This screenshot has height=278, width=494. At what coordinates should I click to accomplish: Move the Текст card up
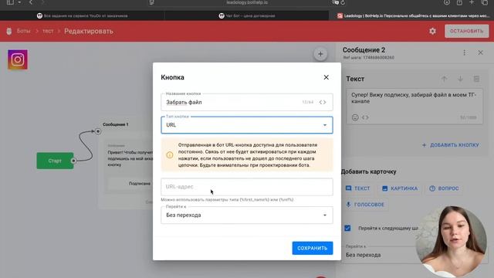(x=444, y=79)
